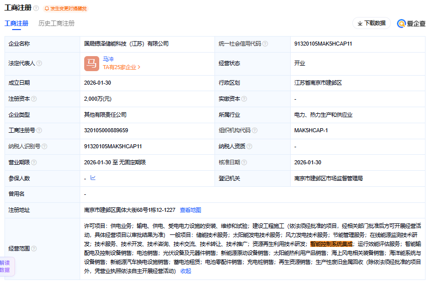Viewport: 432px width, 285px height.
Task: Click highlighted text 智能控制系统集成
Action: tap(331, 244)
